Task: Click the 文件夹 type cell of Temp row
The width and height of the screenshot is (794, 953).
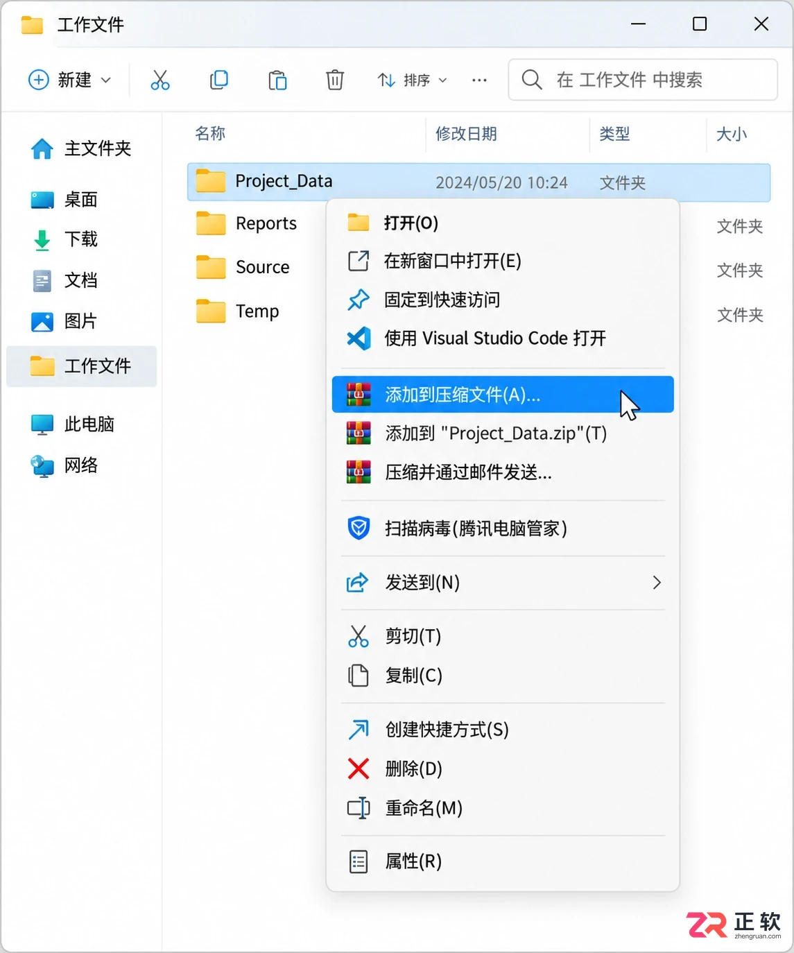Action: tap(740, 315)
